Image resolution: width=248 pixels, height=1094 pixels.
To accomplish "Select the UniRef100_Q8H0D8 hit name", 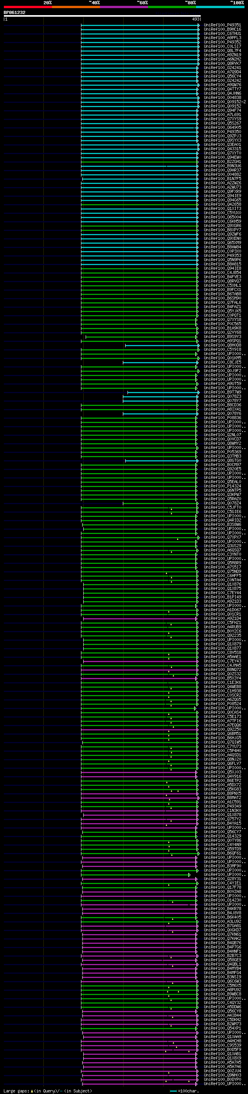I will coord(222,345).
